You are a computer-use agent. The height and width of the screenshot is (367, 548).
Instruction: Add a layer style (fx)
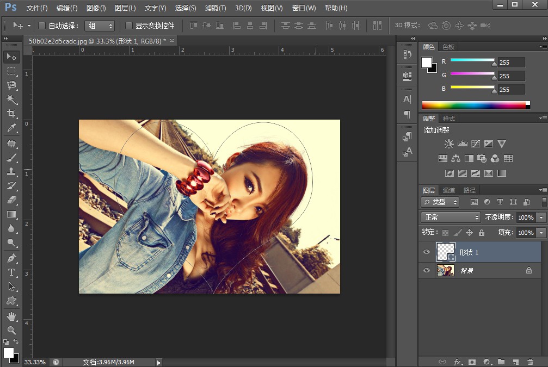pyautogui.click(x=457, y=362)
